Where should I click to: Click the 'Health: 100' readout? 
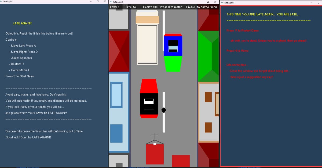point(150,7)
